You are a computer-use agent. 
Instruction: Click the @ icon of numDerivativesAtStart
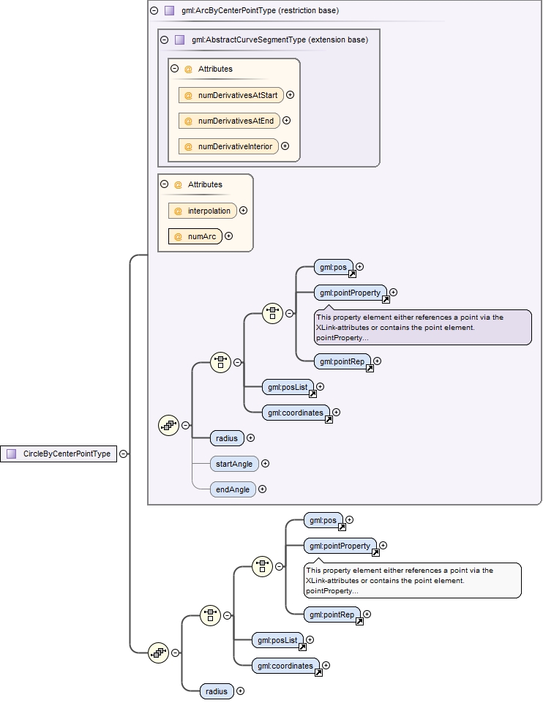coord(188,95)
